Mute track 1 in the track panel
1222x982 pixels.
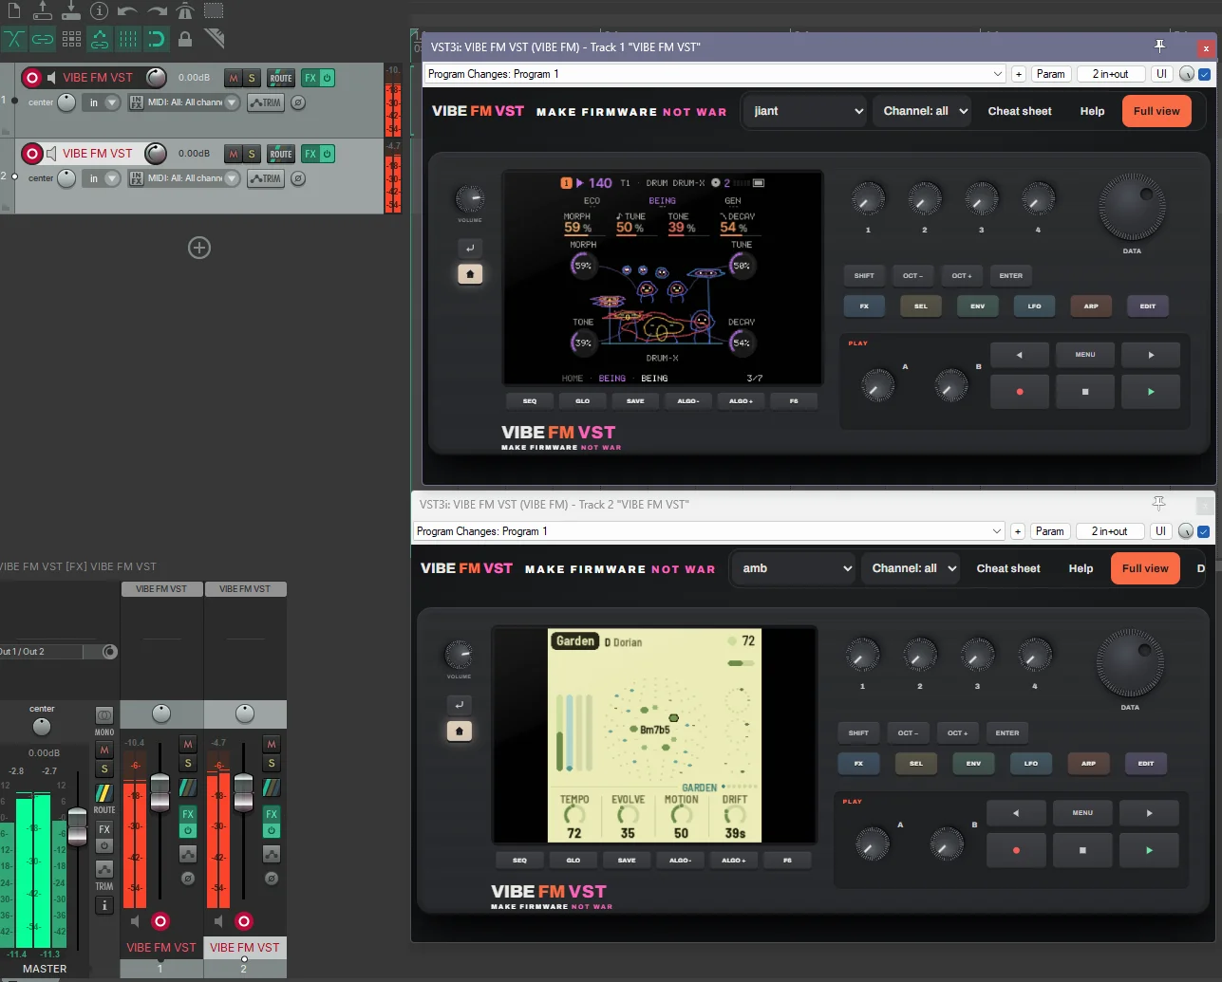(233, 78)
